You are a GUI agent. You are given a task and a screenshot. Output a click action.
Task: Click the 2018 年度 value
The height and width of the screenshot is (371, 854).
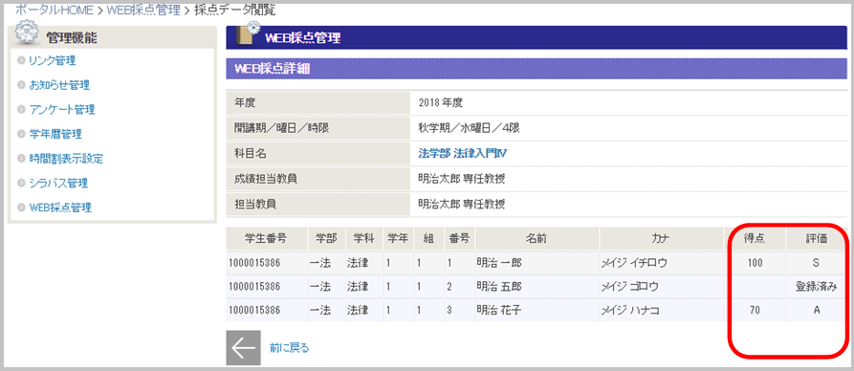[441, 102]
